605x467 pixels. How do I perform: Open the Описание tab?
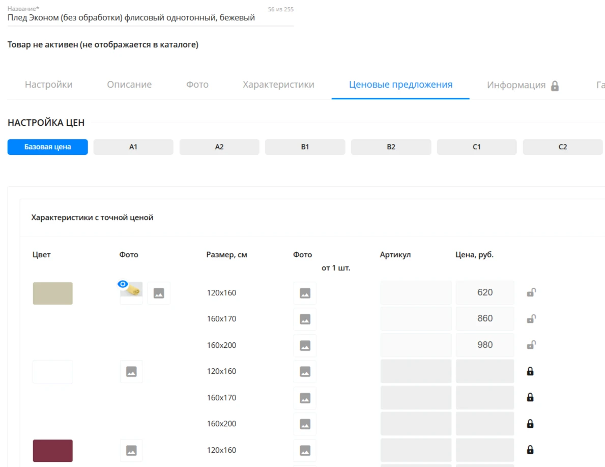pyautogui.click(x=129, y=85)
